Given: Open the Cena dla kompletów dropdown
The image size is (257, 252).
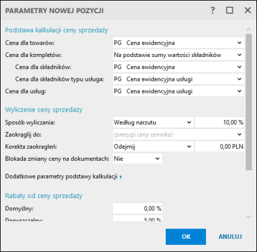Looking at the screenshot, I should [178, 55].
